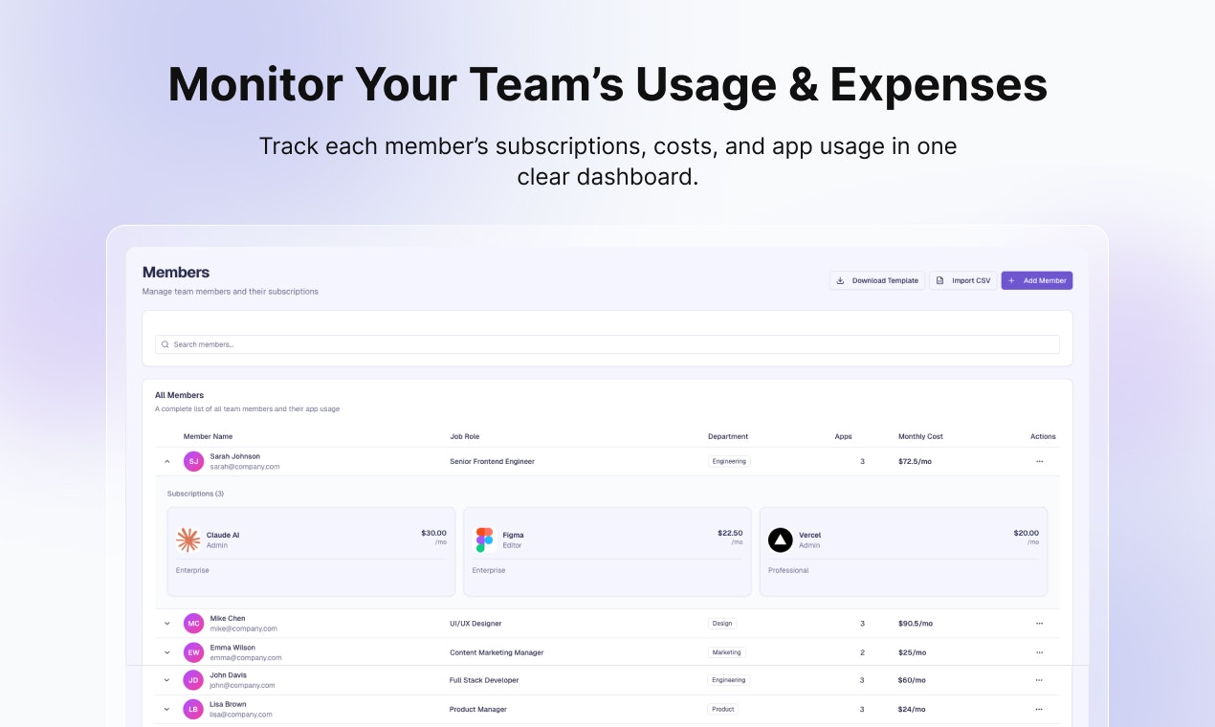
Task: Click the Claude AI app icon
Action: (x=188, y=539)
